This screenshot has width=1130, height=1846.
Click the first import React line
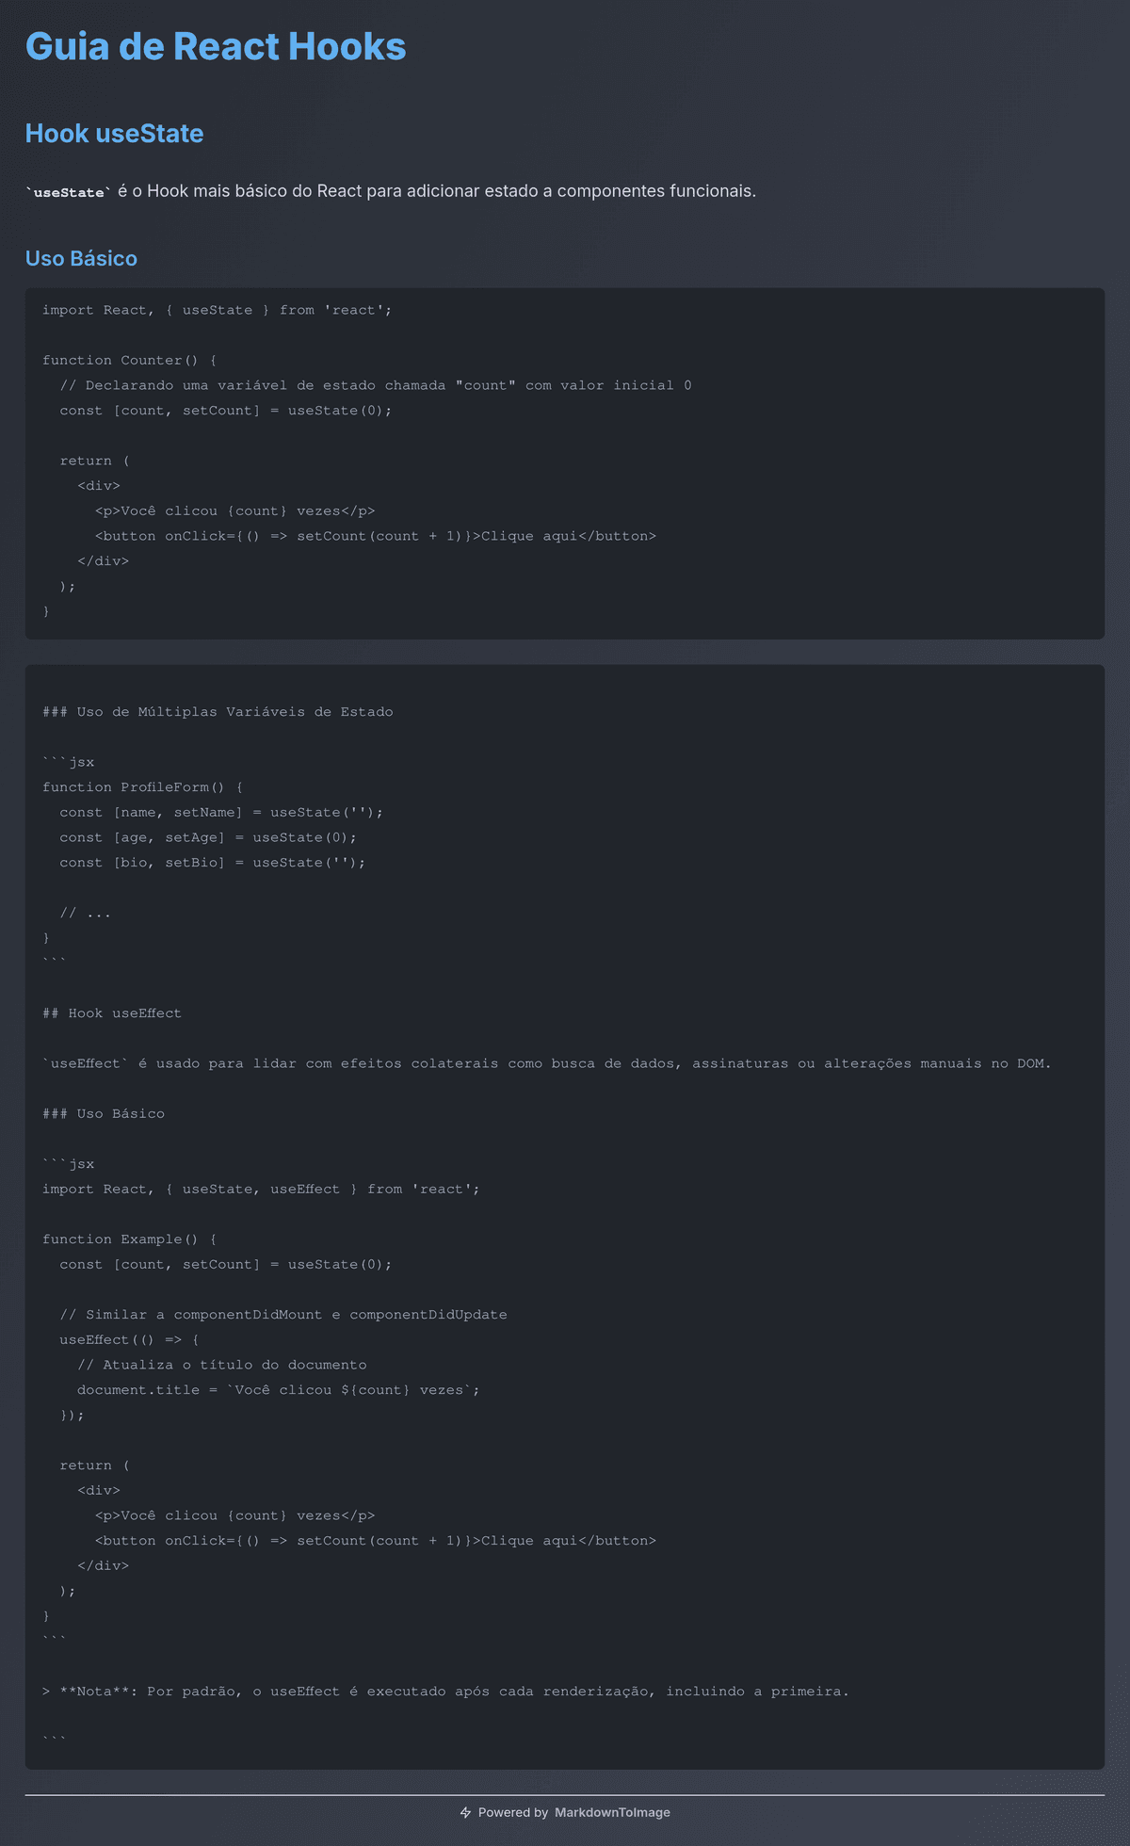pyautogui.click(x=217, y=310)
